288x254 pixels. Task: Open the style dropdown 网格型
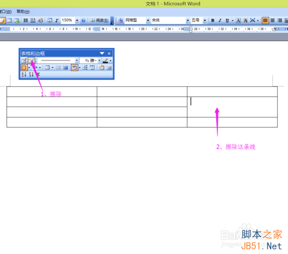click(148, 20)
